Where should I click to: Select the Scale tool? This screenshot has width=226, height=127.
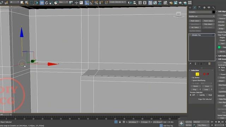(x=51, y=2)
